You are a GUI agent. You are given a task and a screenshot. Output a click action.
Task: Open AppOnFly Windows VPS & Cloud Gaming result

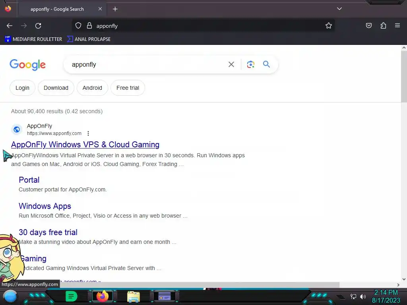tap(85, 145)
